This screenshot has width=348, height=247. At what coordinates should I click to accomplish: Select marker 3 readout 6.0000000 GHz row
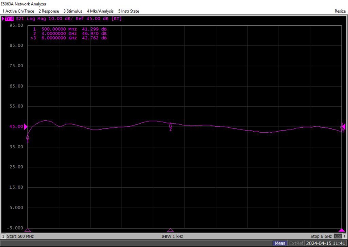(x=69, y=38)
